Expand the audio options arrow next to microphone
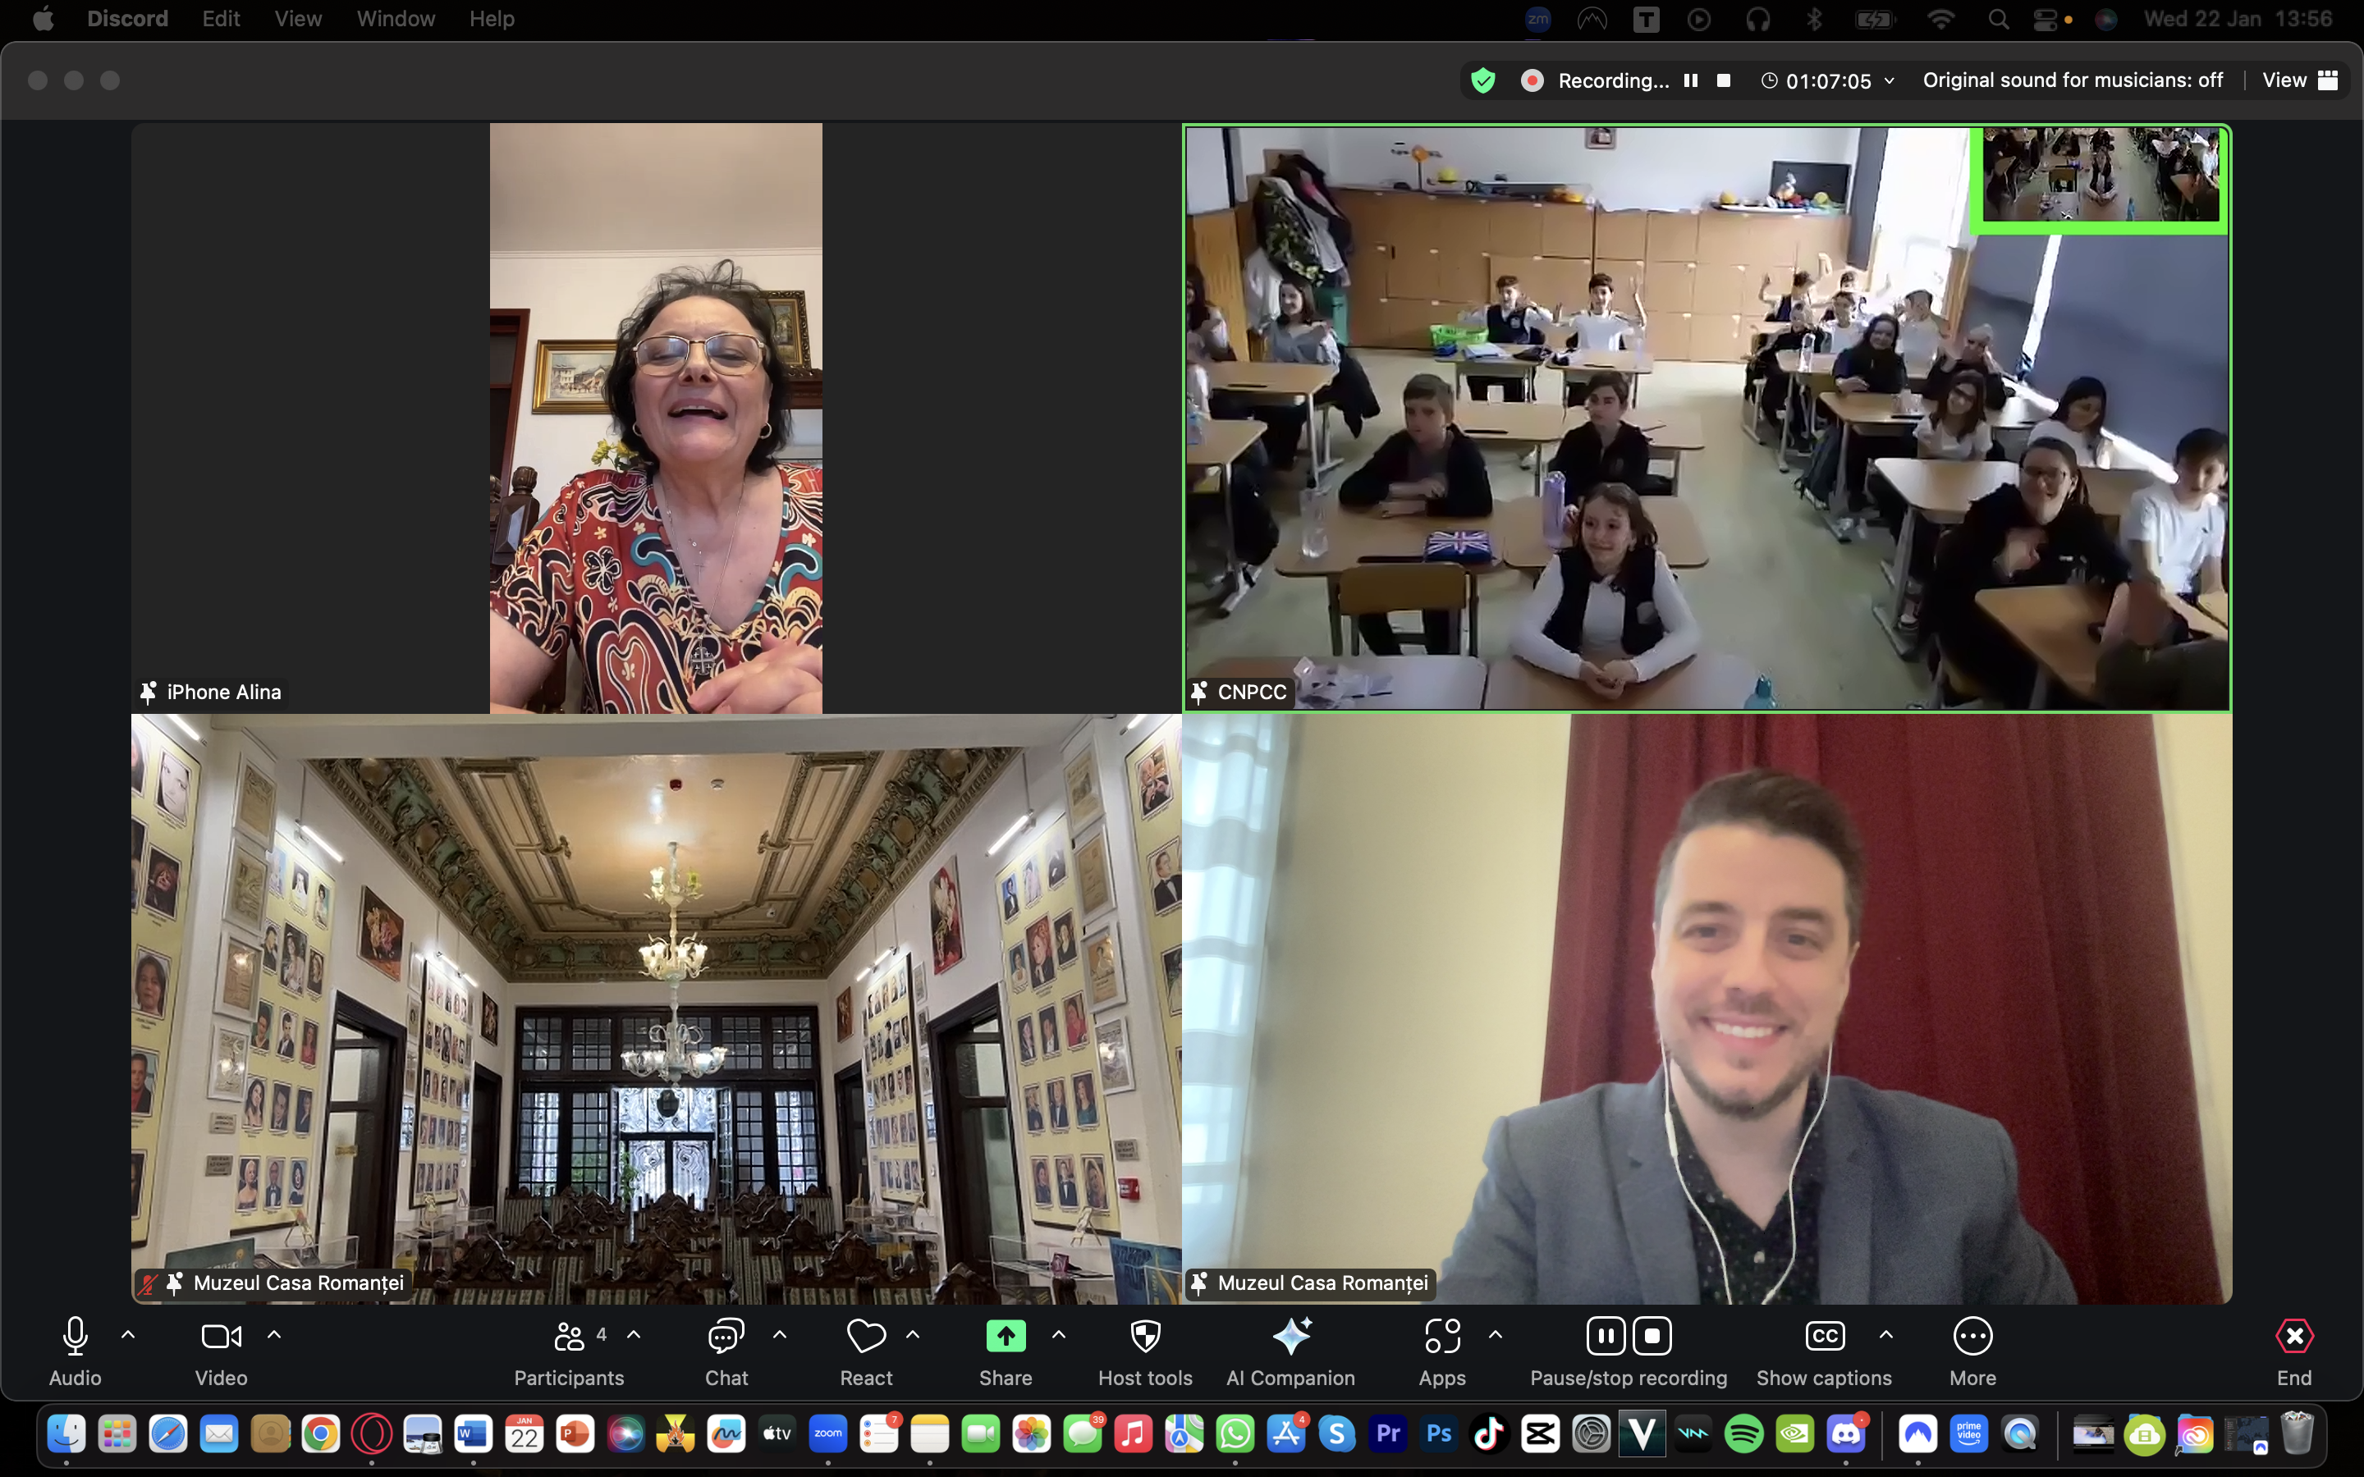 [x=128, y=1334]
